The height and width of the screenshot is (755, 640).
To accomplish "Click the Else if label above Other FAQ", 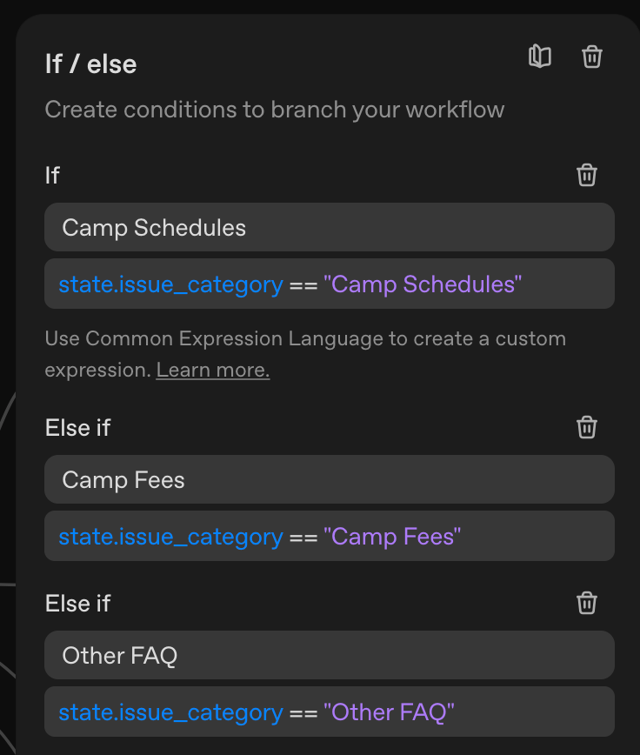I will pos(77,603).
